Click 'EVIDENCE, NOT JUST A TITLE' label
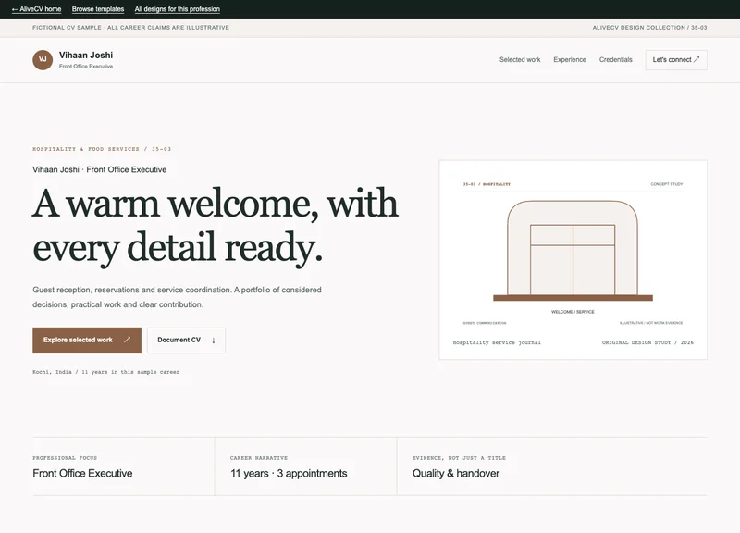Image resolution: width=740 pixels, height=533 pixels. [459, 458]
